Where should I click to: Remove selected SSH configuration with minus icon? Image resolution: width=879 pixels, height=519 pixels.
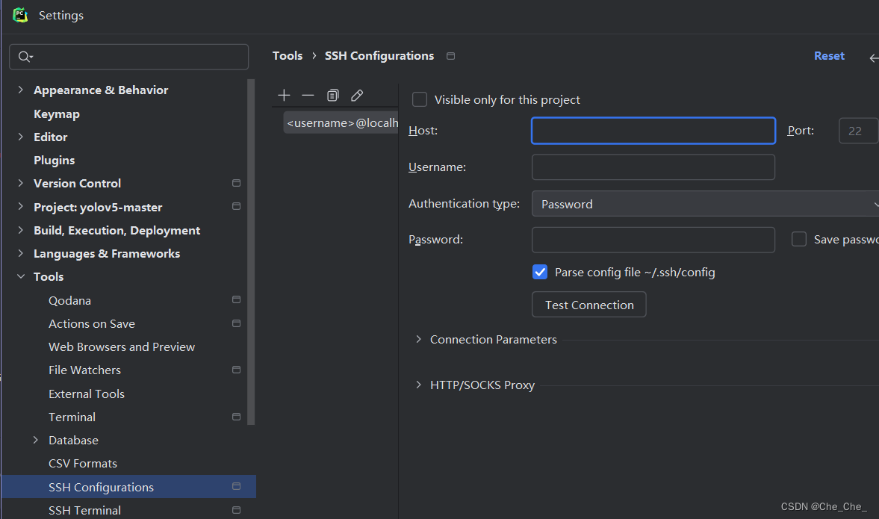(x=308, y=95)
